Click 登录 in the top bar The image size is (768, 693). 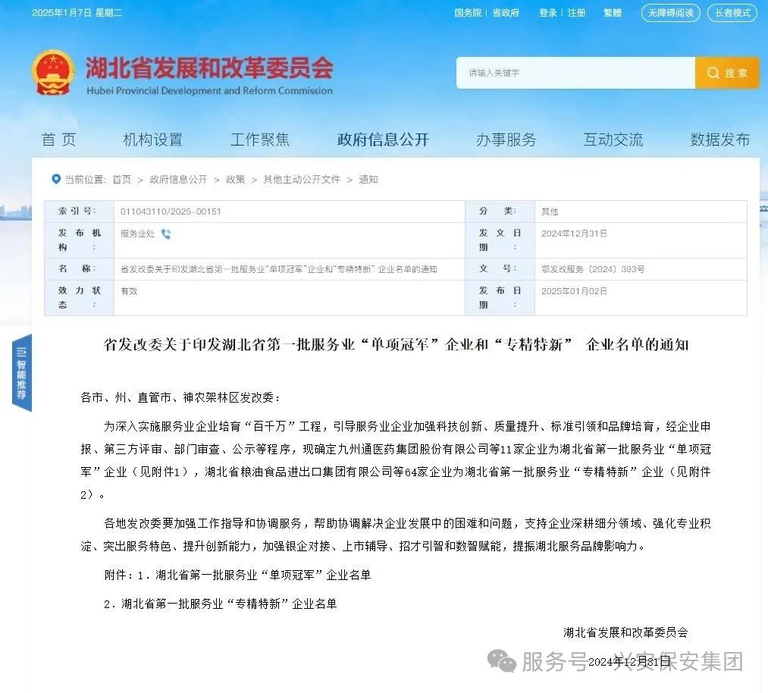pos(547,13)
